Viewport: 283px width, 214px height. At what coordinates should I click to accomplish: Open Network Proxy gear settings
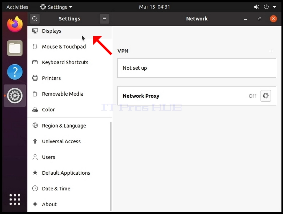[266, 96]
